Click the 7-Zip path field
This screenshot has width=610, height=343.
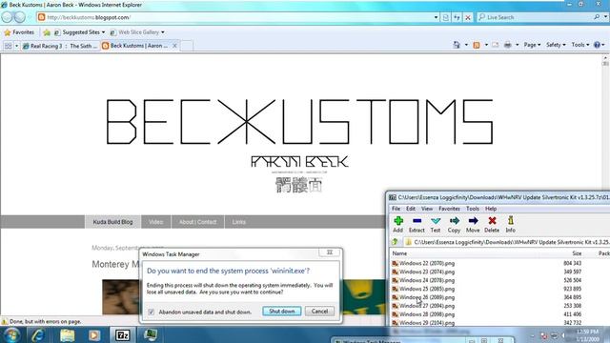pyautogui.click(x=506, y=242)
